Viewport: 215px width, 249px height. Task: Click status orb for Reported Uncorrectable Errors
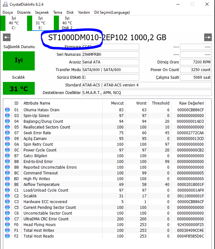7,167
